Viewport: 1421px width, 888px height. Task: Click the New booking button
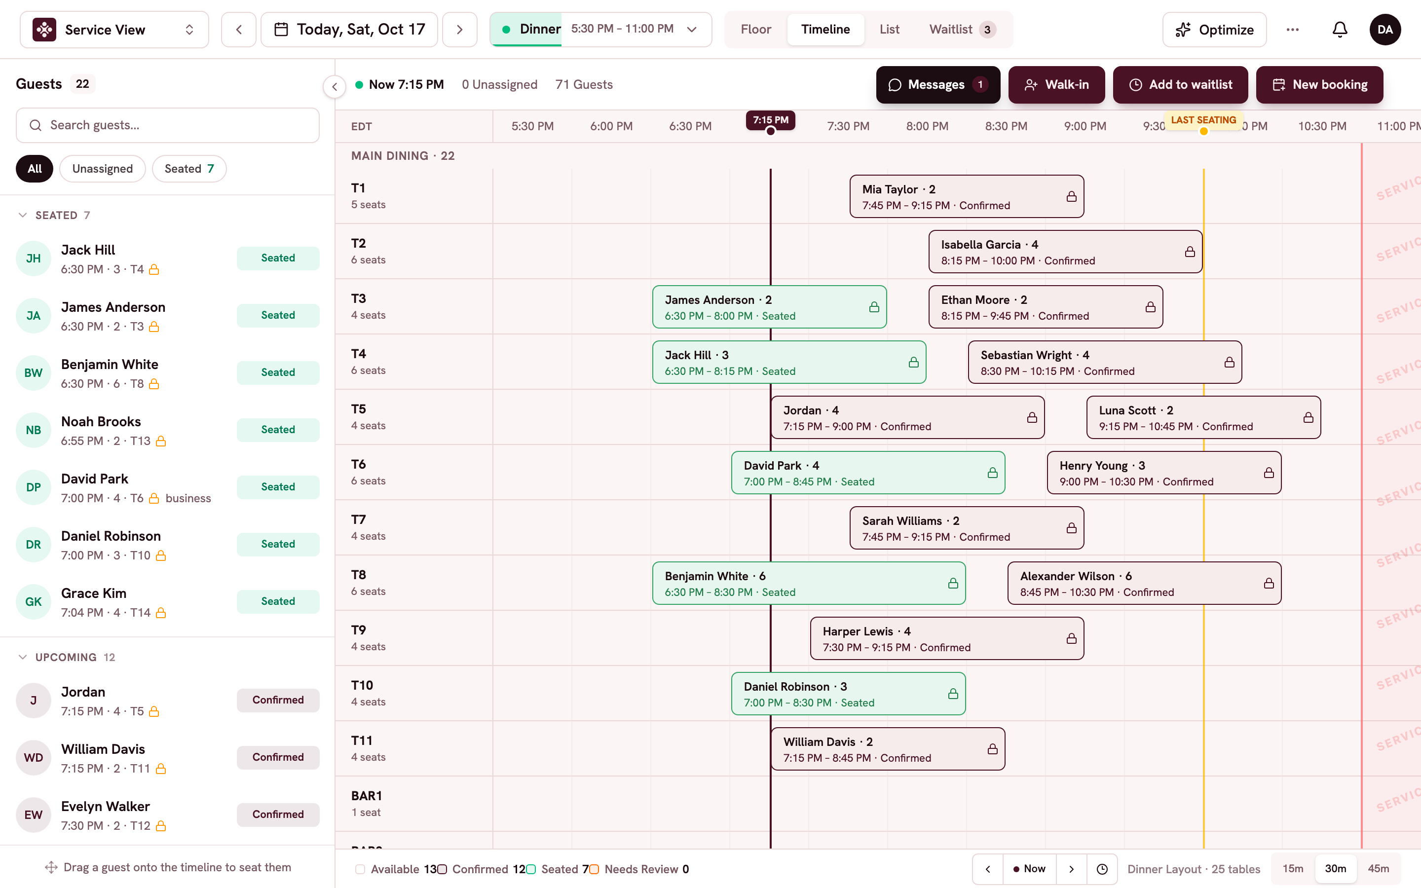pos(1319,84)
